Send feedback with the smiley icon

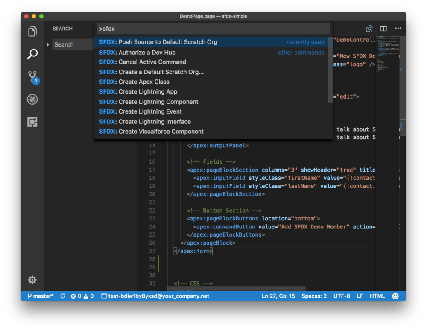pyautogui.click(x=395, y=296)
